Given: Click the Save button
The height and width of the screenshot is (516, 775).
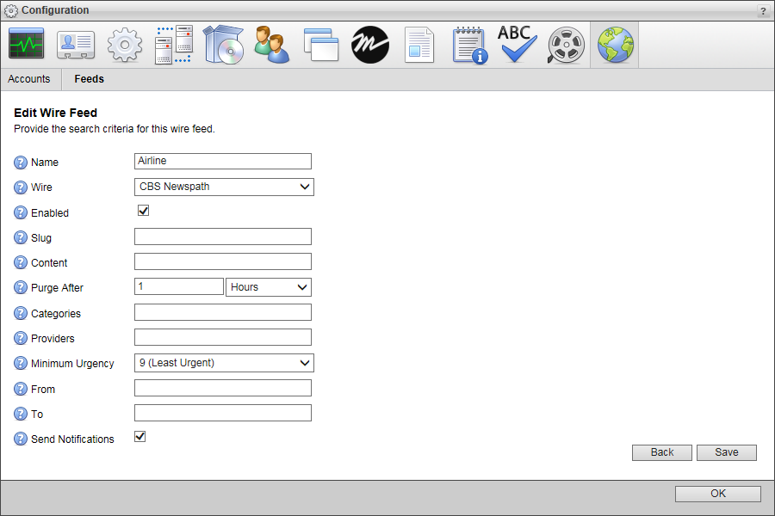Looking at the screenshot, I should (727, 452).
